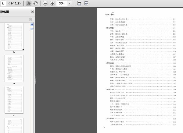The image size is (183, 133).
Task: Click the contents line beginning 猪肉
Action: pyautogui.click(x=143, y=66)
